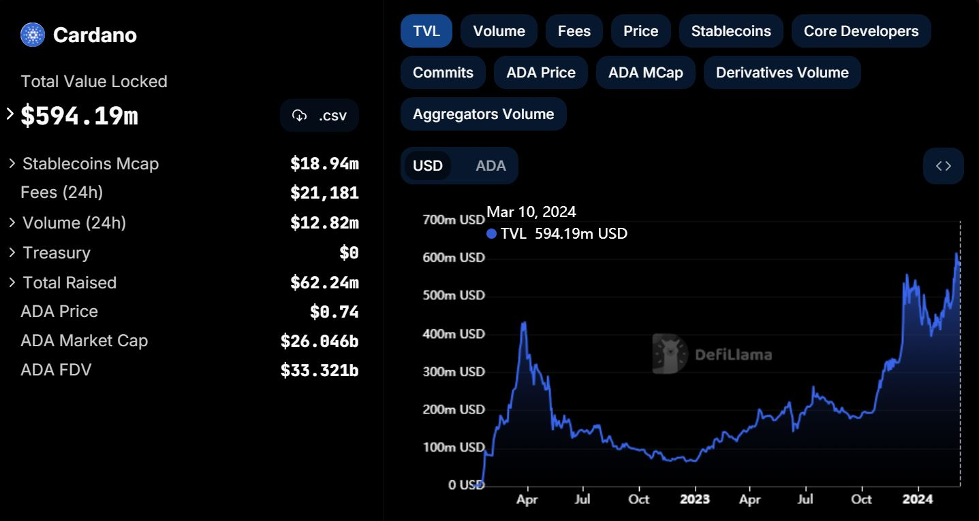Toggle the Commits chart metric
Screen dimensions: 979x521
tap(443, 73)
